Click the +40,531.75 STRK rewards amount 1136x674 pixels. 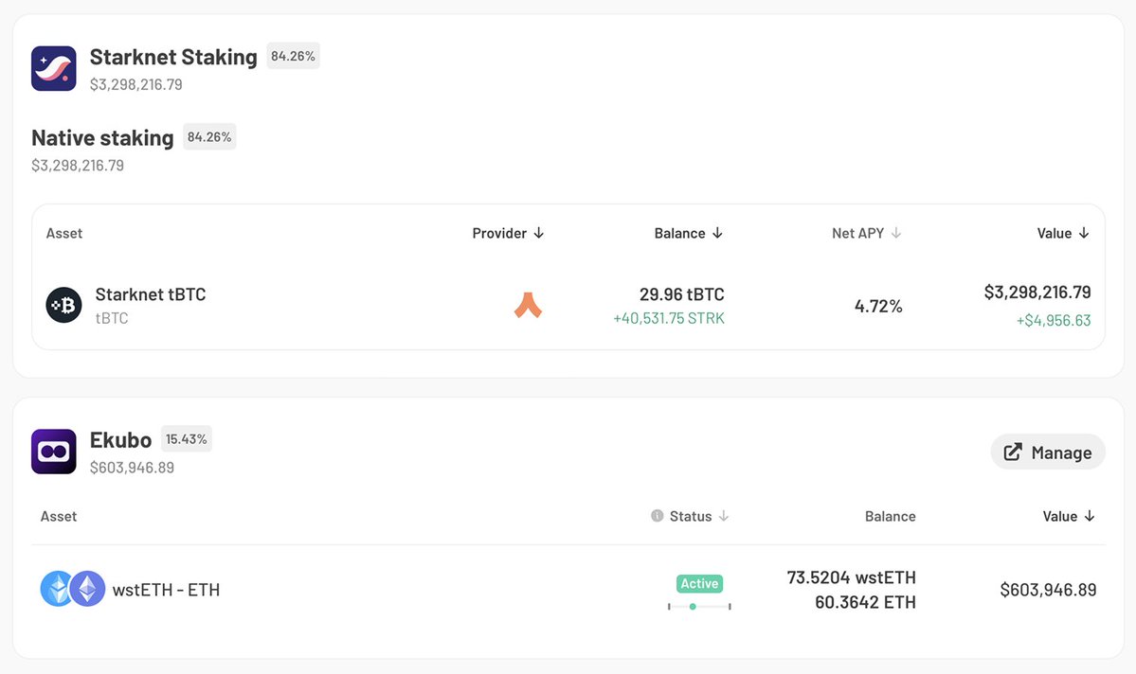pos(669,318)
